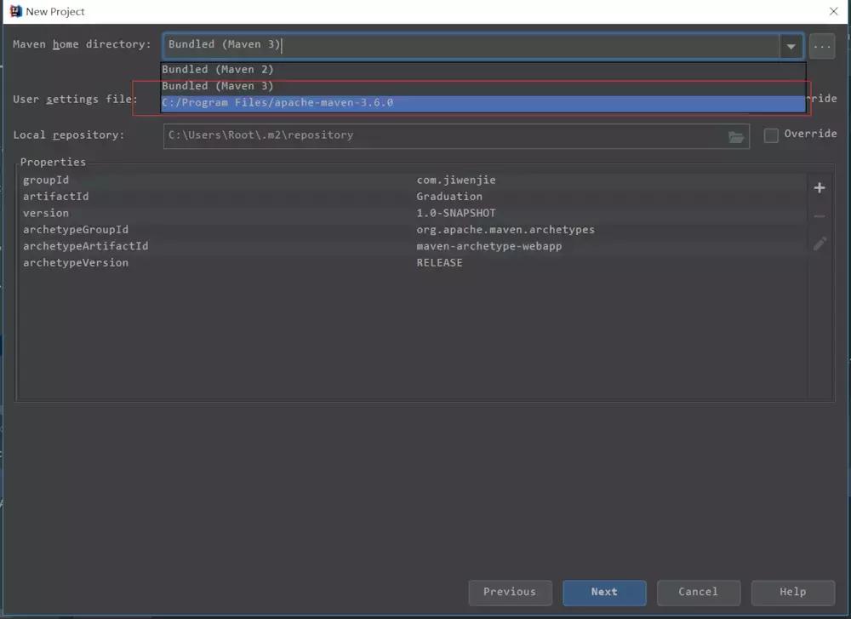The width and height of the screenshot is (851, 619).
Task: Close the New Project dialog
Action: 833,11
